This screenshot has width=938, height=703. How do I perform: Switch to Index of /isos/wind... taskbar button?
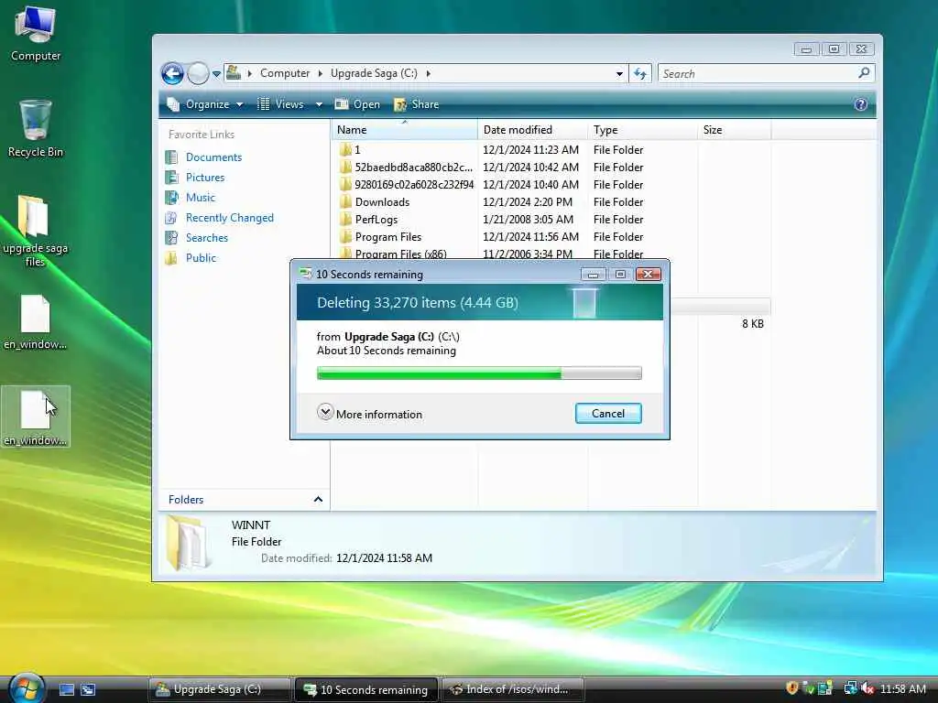(x=513, y=689)
